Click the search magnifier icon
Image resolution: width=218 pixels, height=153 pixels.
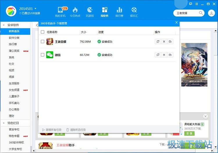click(x=201, y=13)
